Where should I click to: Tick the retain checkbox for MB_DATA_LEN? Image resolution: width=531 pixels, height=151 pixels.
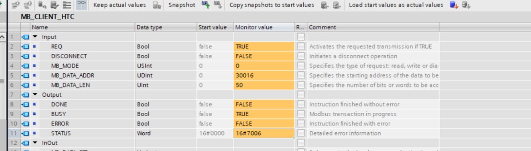301,85
